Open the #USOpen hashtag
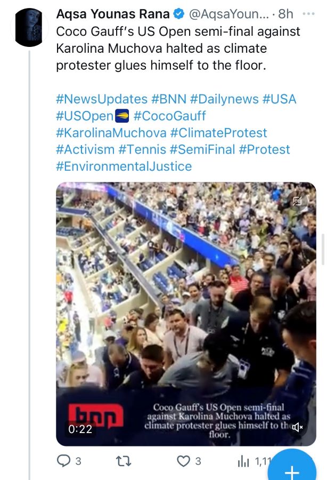This screenshot has width=327, height=480. [x=85, y=116]
